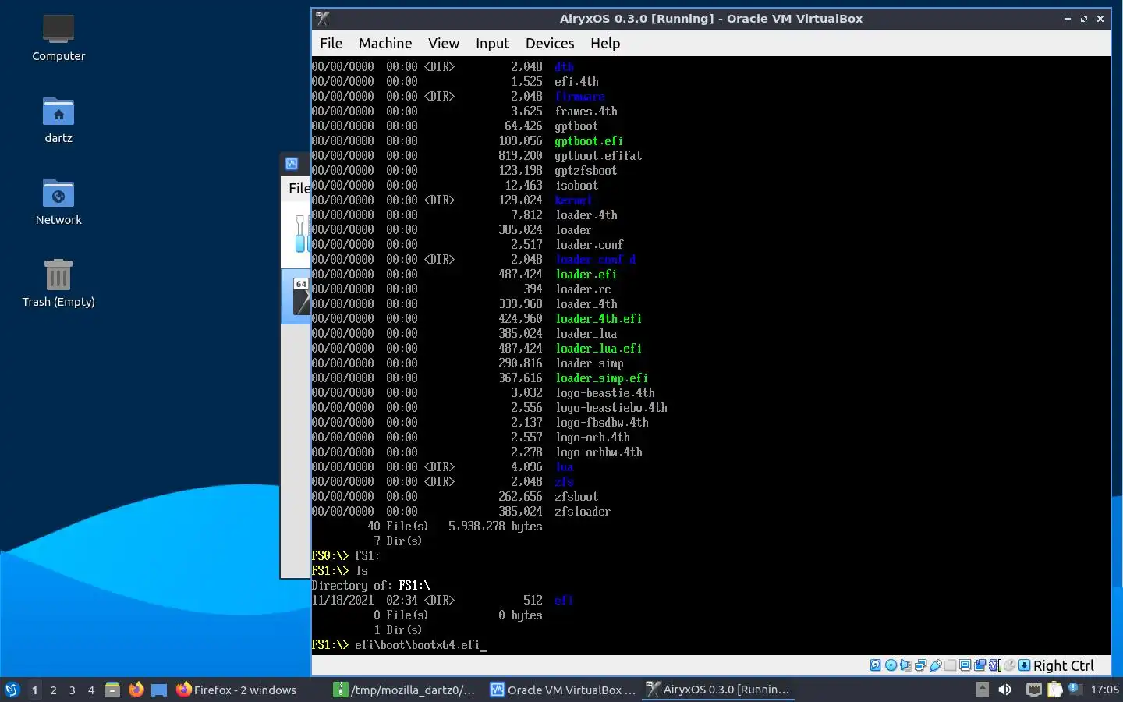
Task: Click the efi\boot\bootx64.efi command line
Action: 417,645
